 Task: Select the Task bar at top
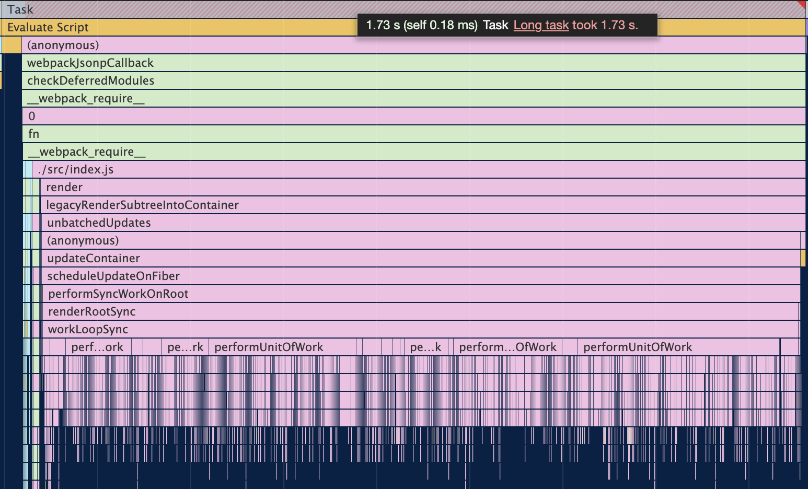[x=404, y=9]
